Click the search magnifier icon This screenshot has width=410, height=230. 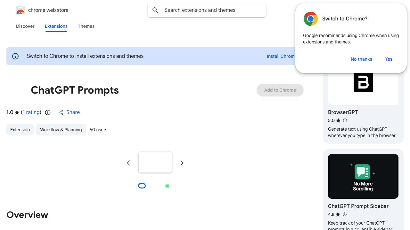tap(155, 10)
